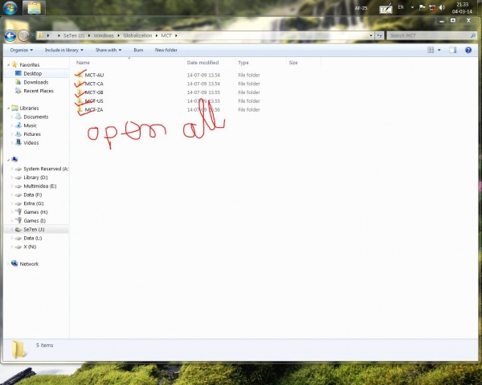Open Games (H:) drive

(35, 212)
